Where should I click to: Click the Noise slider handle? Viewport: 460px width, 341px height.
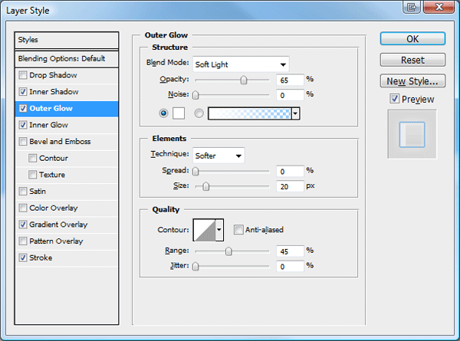coord(195,95)
